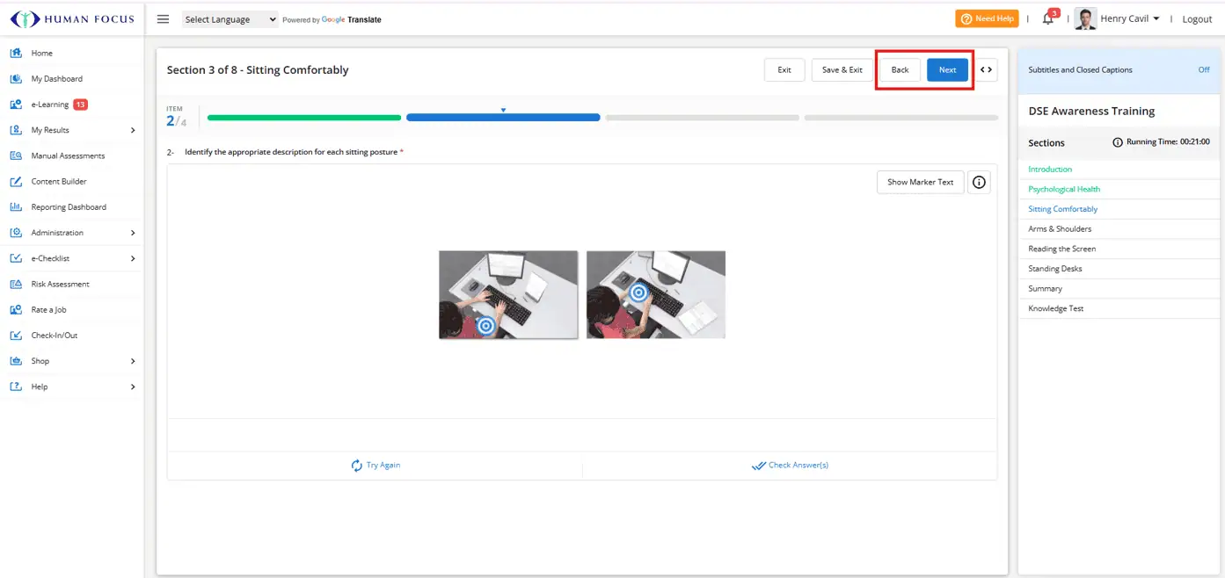Viewport: 1225px width, 578px height.
Task: Click the Reporting Dashboard chart icon
Action: click(x=16, y=207)
